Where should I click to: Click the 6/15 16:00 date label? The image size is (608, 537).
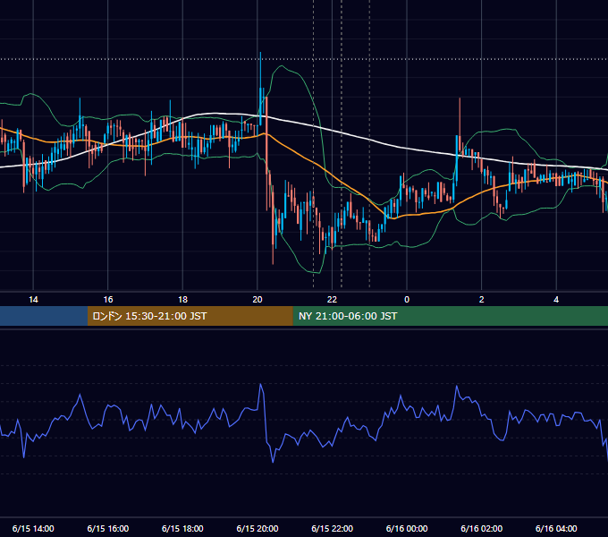click(x=108, y=528)
